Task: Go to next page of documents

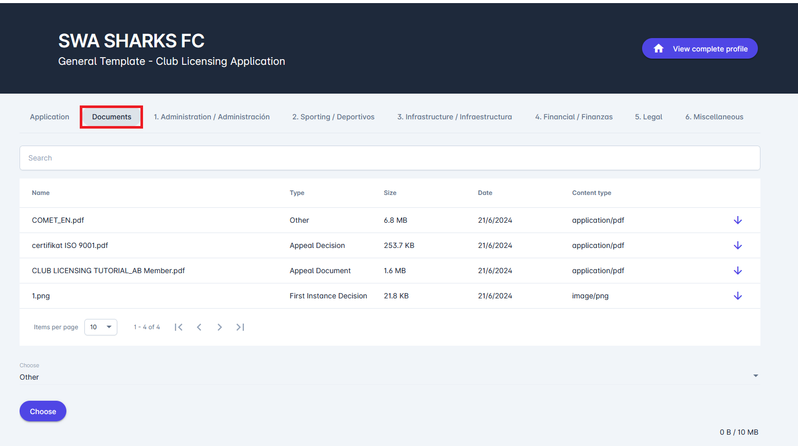Action: coord(220,327)
